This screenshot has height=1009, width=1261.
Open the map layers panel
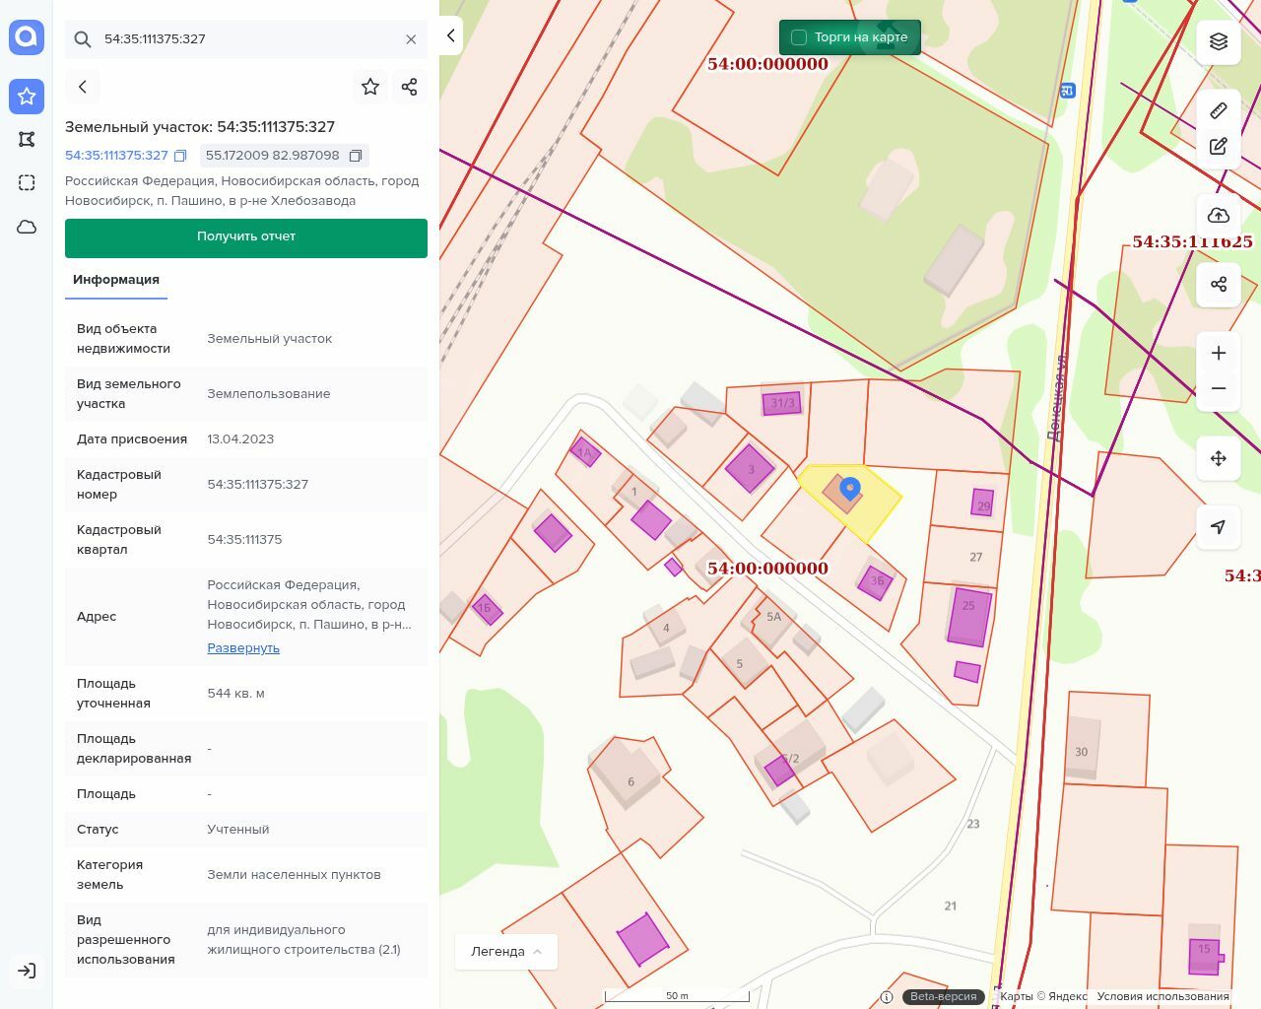(x=1219, y=41)
